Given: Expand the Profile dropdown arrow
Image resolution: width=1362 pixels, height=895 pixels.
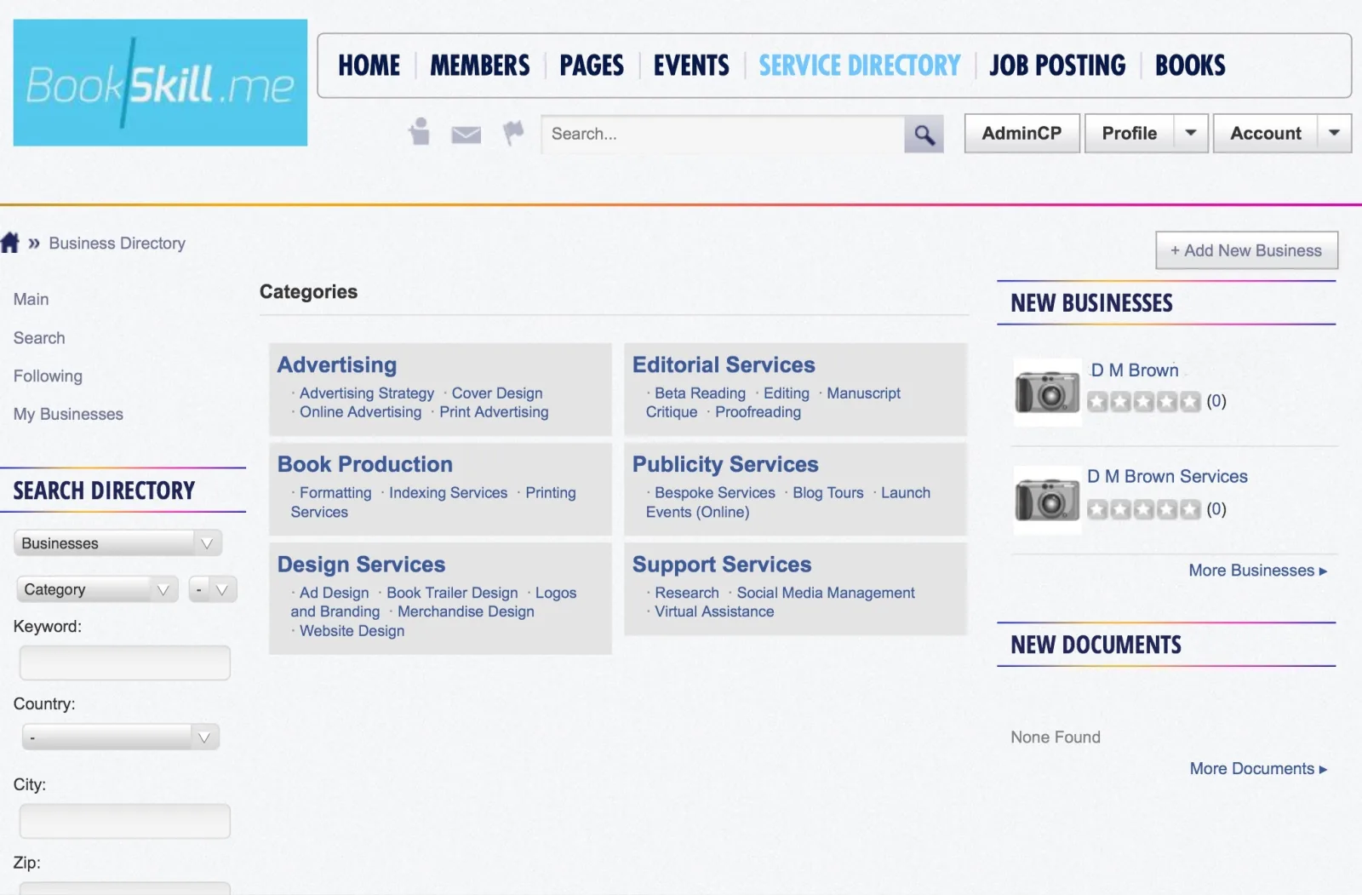Looking at the screenshot, I should [1191, 133].
